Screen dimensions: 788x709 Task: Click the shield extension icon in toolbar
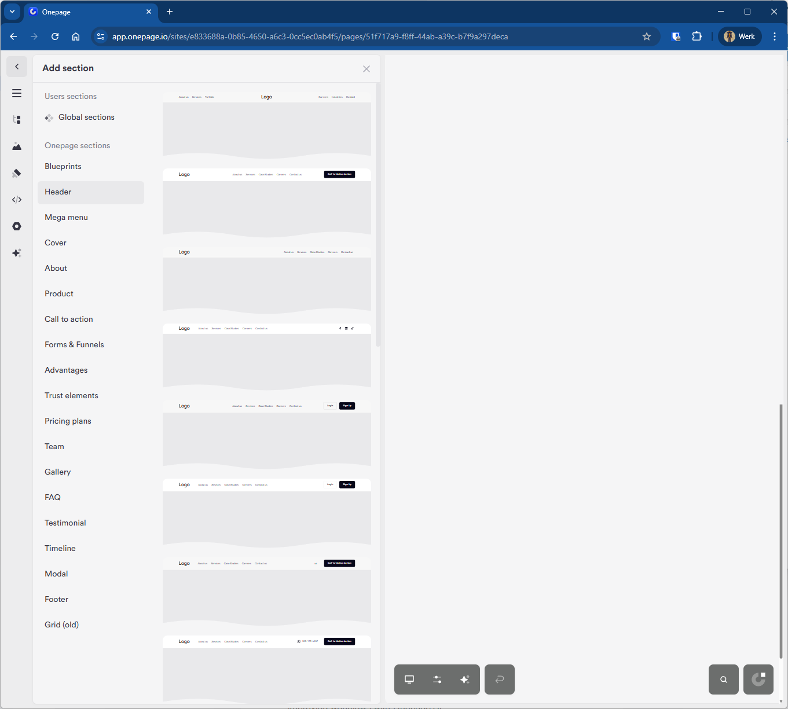[x=676, y=36]
